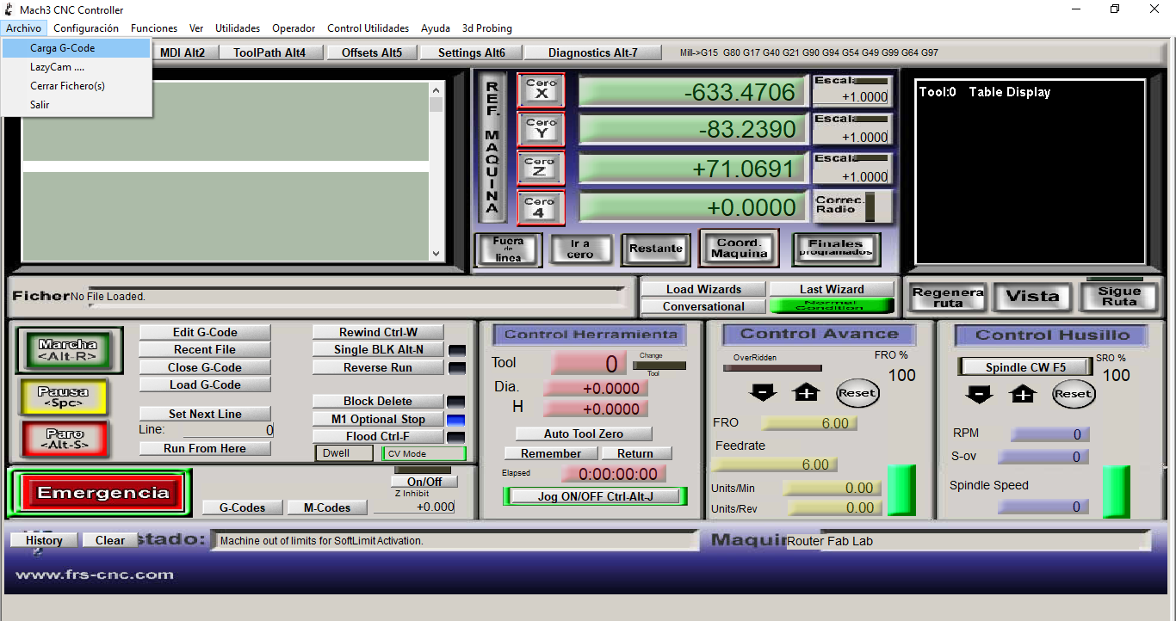Click the Recent File button

coord(205,349)
